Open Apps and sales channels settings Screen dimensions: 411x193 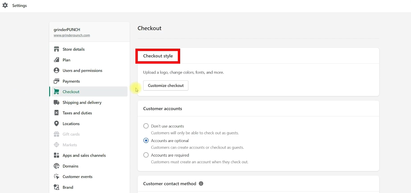(84, 155)
